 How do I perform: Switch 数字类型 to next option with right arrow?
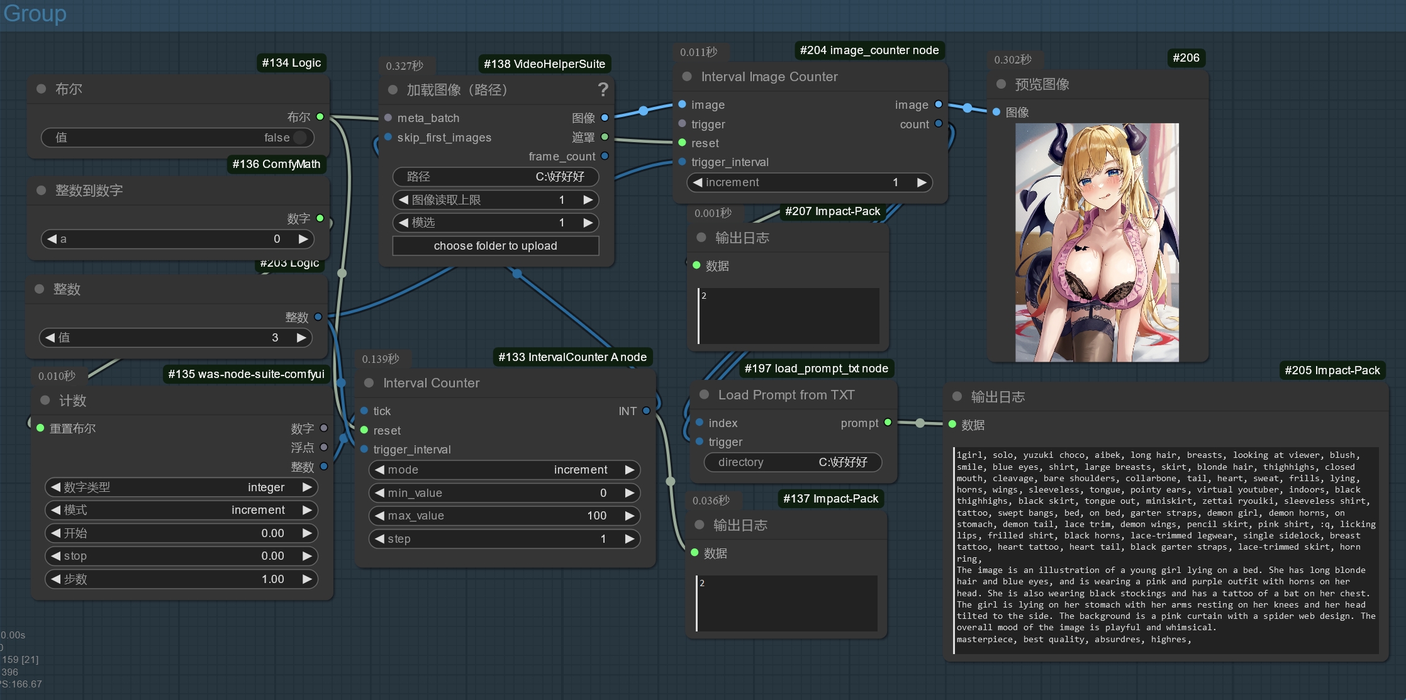307,487
